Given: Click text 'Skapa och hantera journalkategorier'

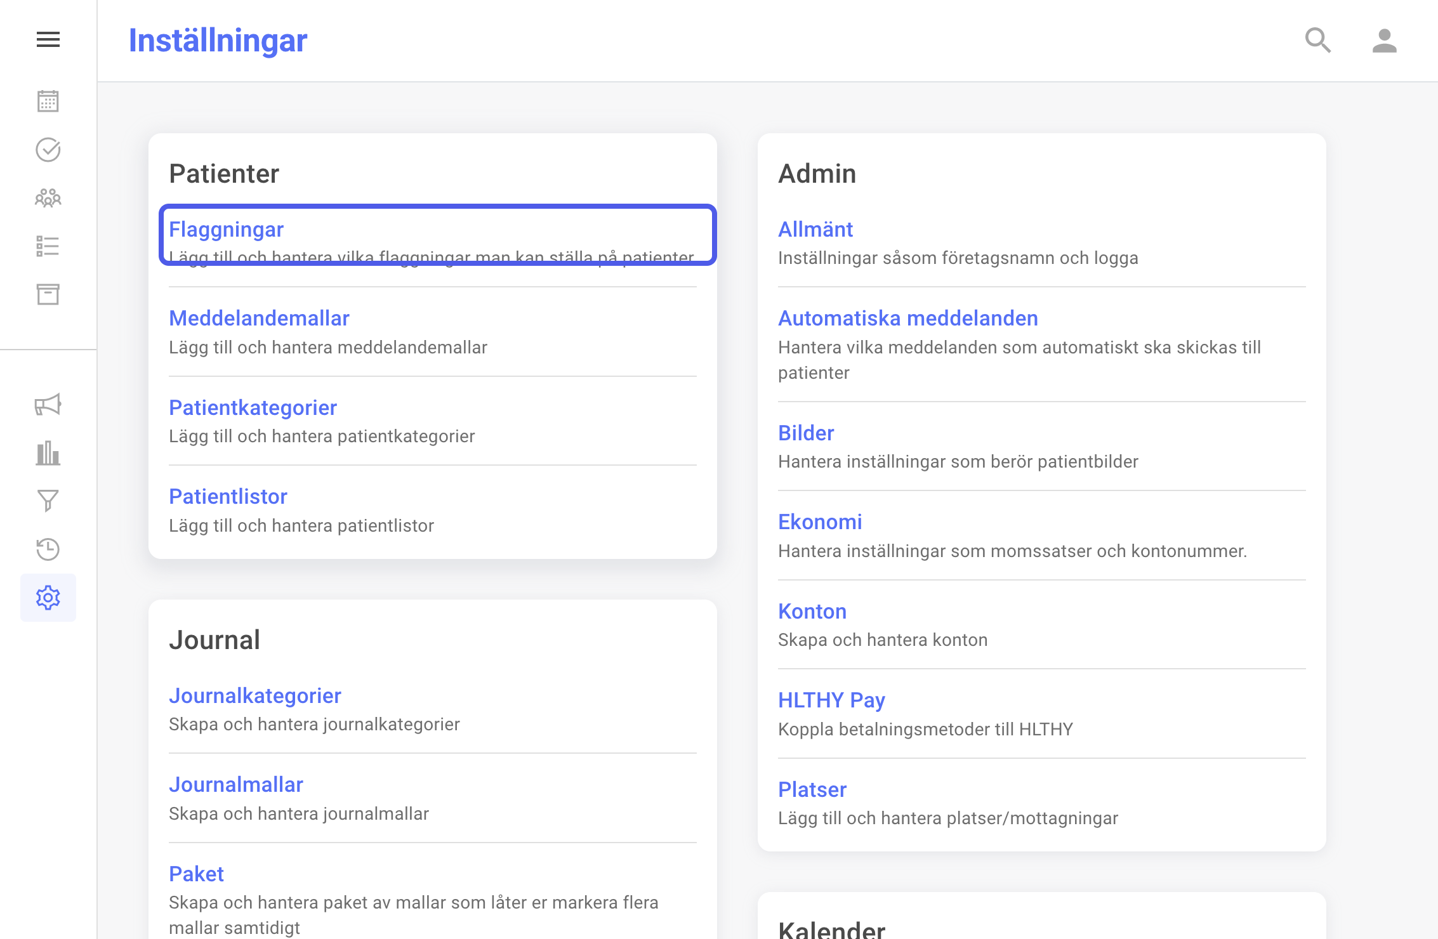Looking at the screenshot, I should pos(314,725).
